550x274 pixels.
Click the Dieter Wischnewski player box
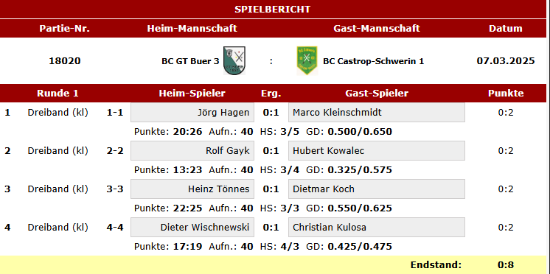pos(192,227)
